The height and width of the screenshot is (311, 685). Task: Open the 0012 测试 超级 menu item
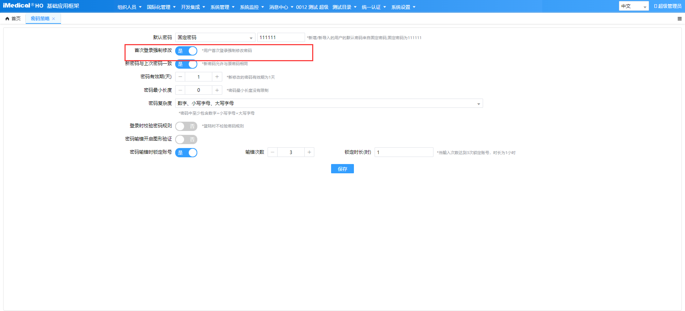pos(312,7)
